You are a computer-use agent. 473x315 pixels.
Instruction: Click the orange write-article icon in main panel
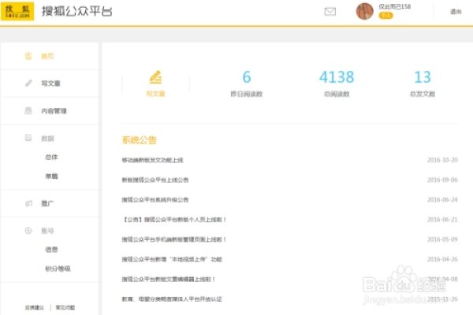[155, 77]
